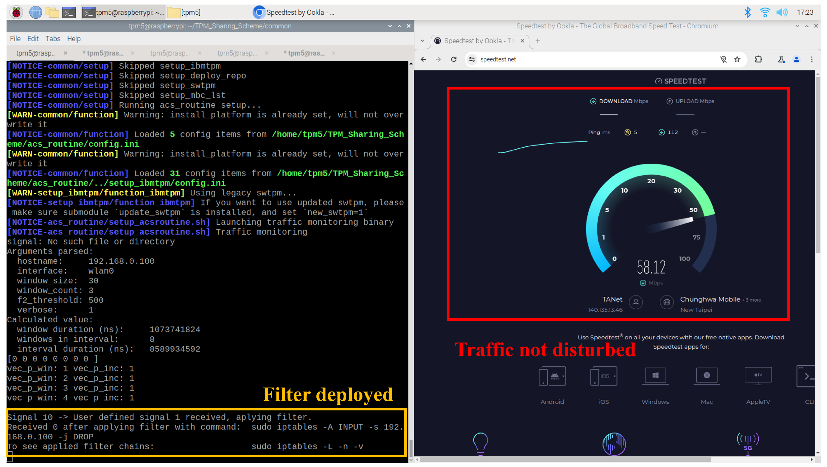The image size is (827, 467).
Task: Bookmark this page with star icon
Action: (737, 59)
